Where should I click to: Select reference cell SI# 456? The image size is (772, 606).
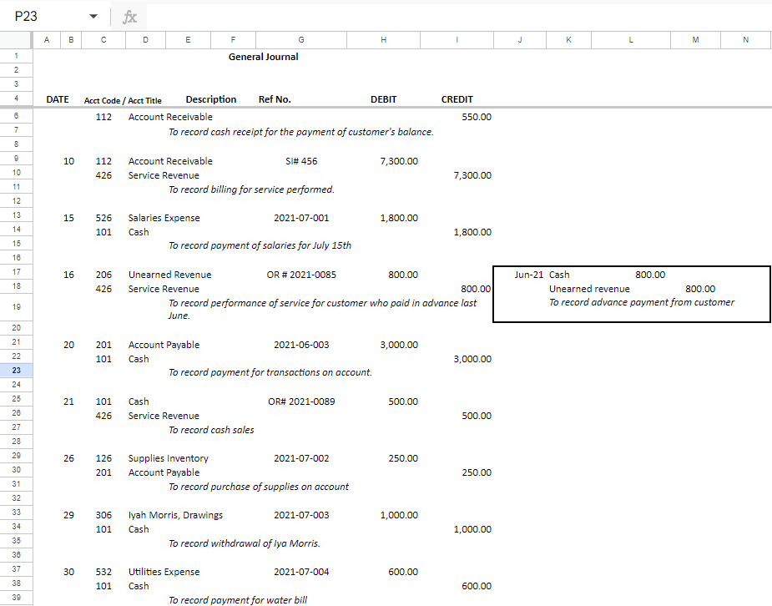click(301, 161)
